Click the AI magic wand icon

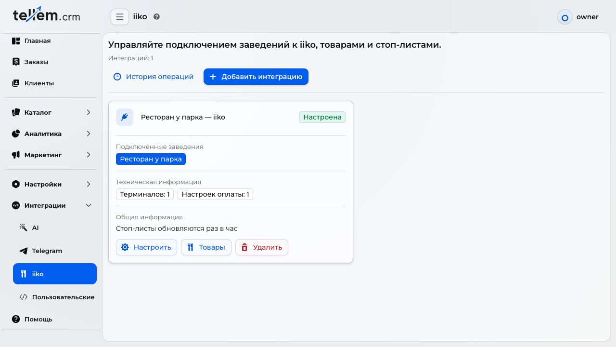click(23, 227)
